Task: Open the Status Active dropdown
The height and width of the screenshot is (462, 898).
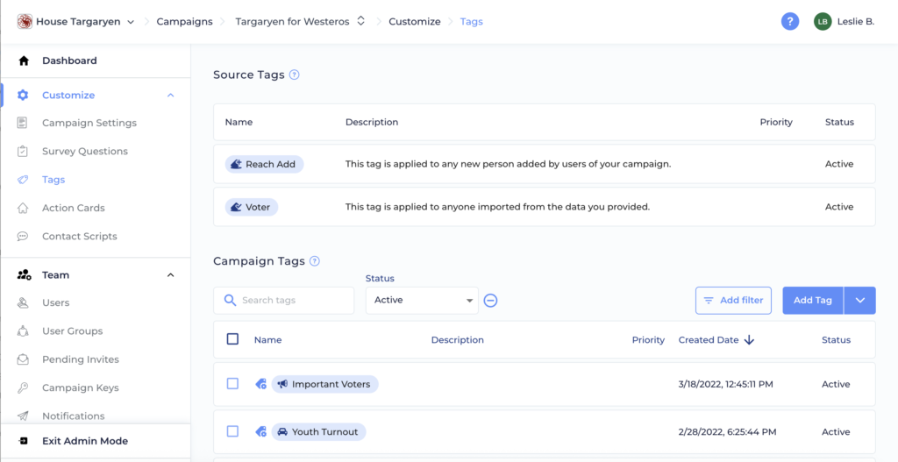Action: [x=422, y=301]
